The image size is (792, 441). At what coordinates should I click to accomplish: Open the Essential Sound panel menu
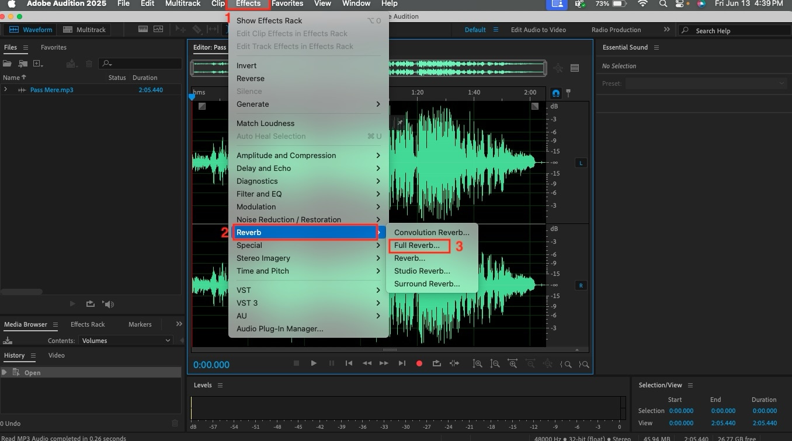[656, 47]
